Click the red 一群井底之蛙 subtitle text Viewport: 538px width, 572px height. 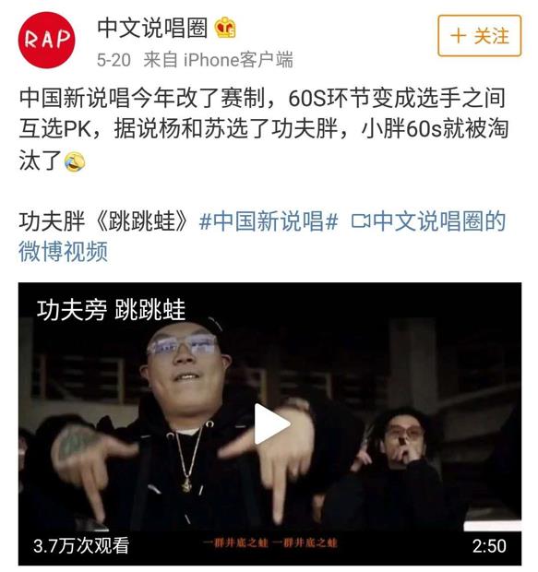[x=269, y=543]
